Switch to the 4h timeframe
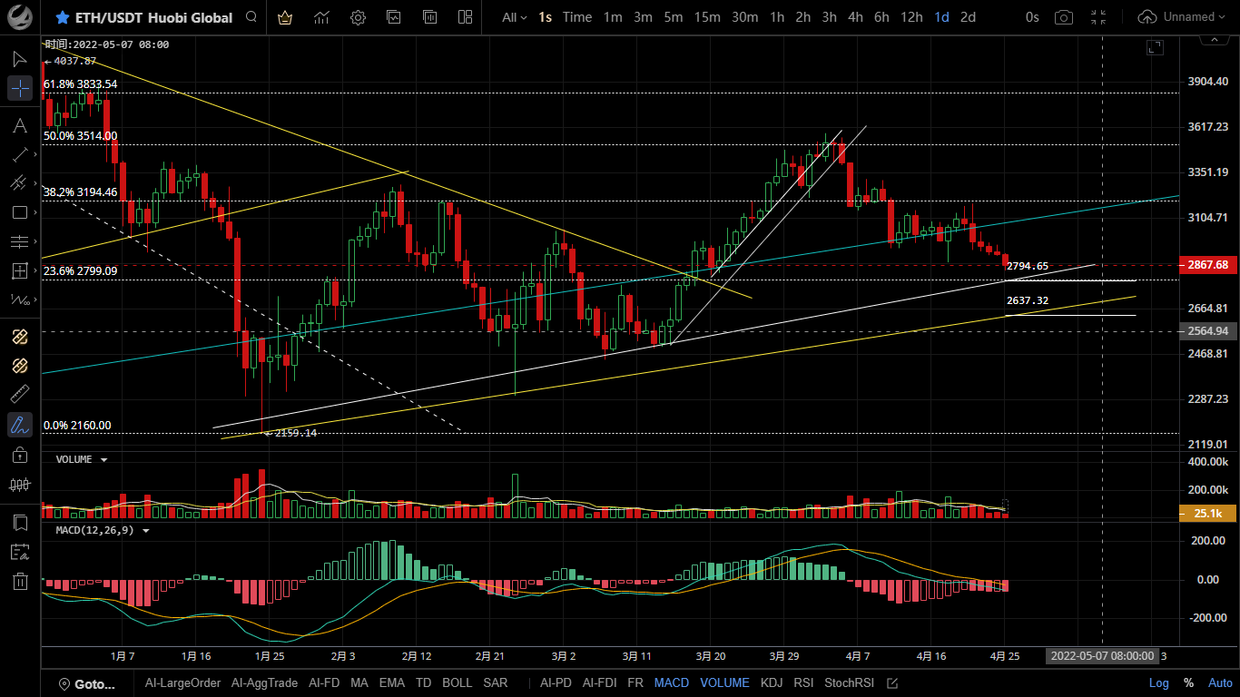The height and width of the screenshot is (697, 1240). 855,17
